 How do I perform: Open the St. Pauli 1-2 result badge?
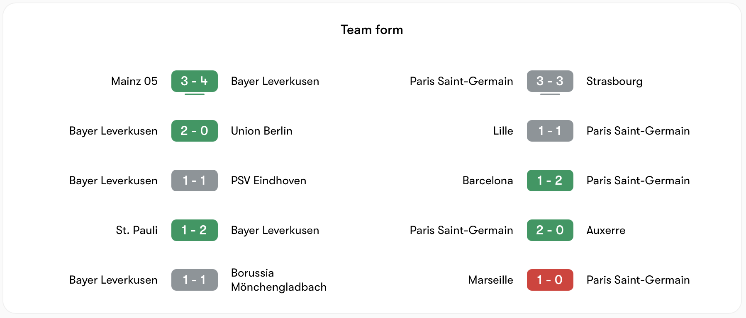point(194,230)
